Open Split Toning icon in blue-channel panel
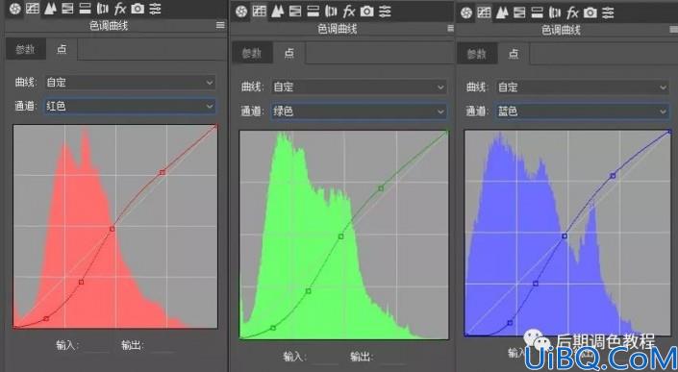Image resolution: width=678 pixels, height=372 pixels. 537,12
